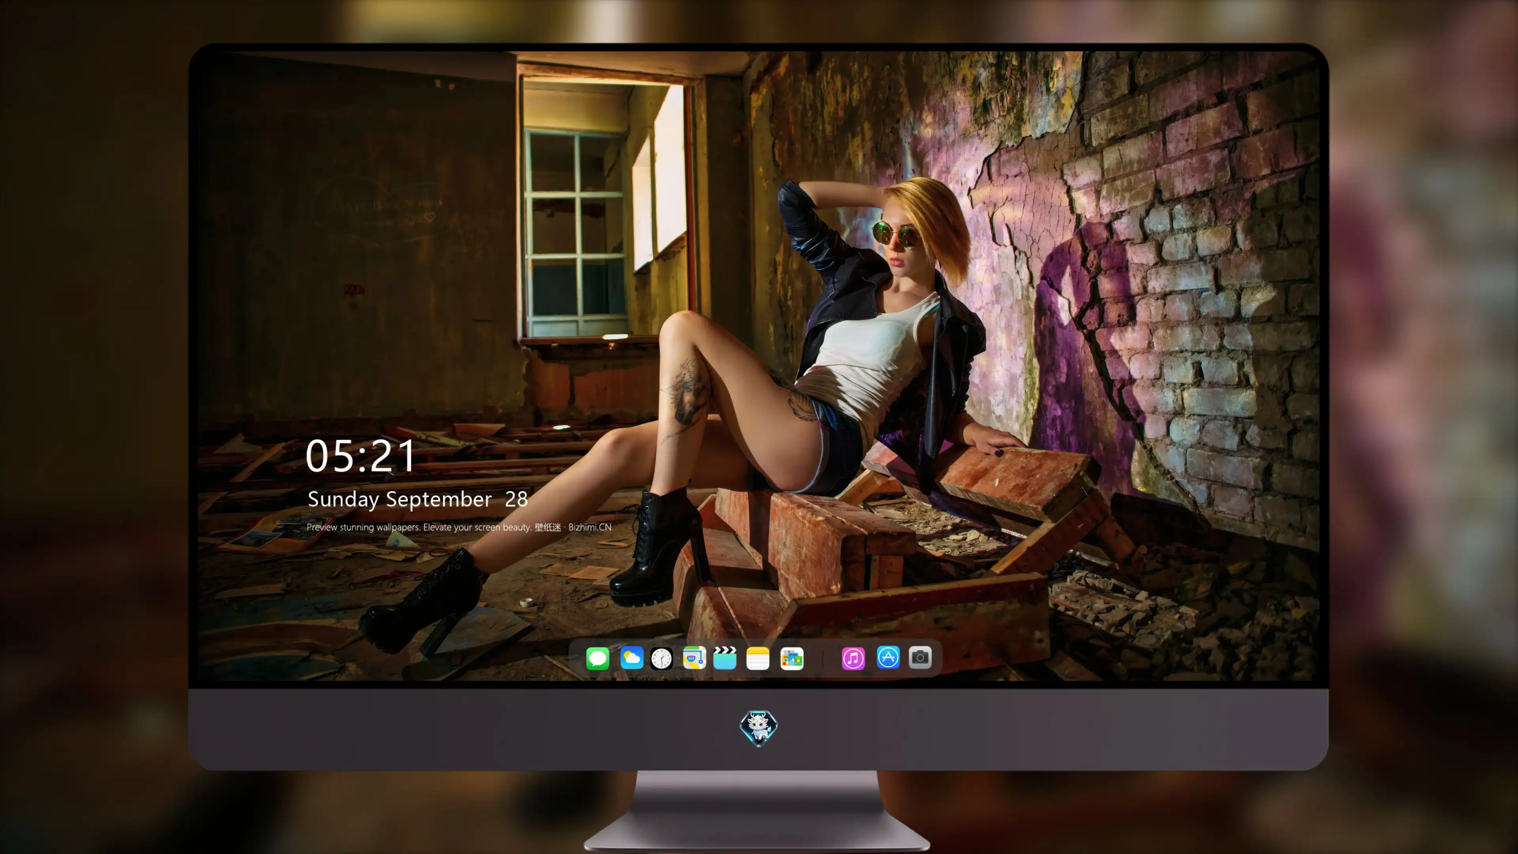Open the blue App Store icon
Screen dimensions: 1518x854
point(888,657)
